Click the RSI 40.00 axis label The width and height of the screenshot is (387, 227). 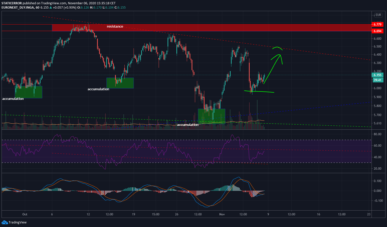(377, 157)
